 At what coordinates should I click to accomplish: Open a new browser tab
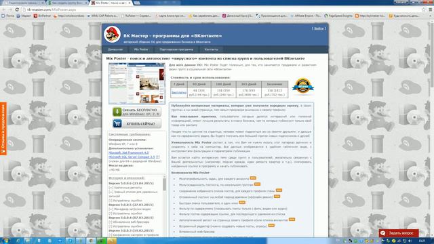tap(137, 3)
